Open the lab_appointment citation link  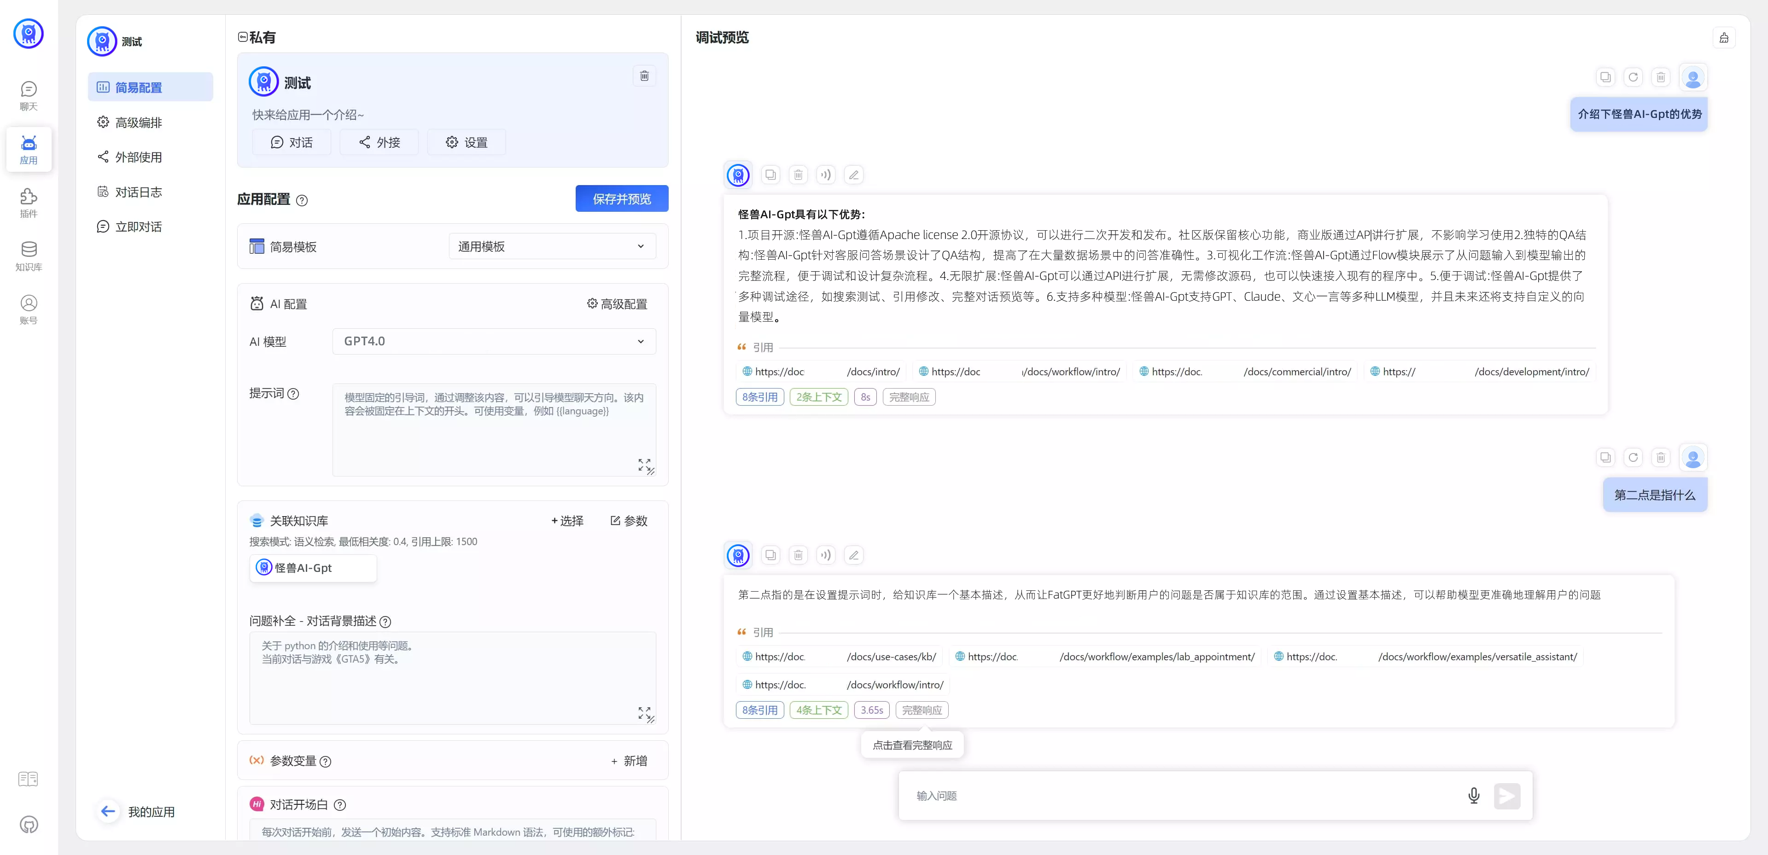pos(1105,657)
